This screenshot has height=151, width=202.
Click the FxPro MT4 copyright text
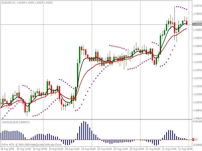click(x=32, y=145)
